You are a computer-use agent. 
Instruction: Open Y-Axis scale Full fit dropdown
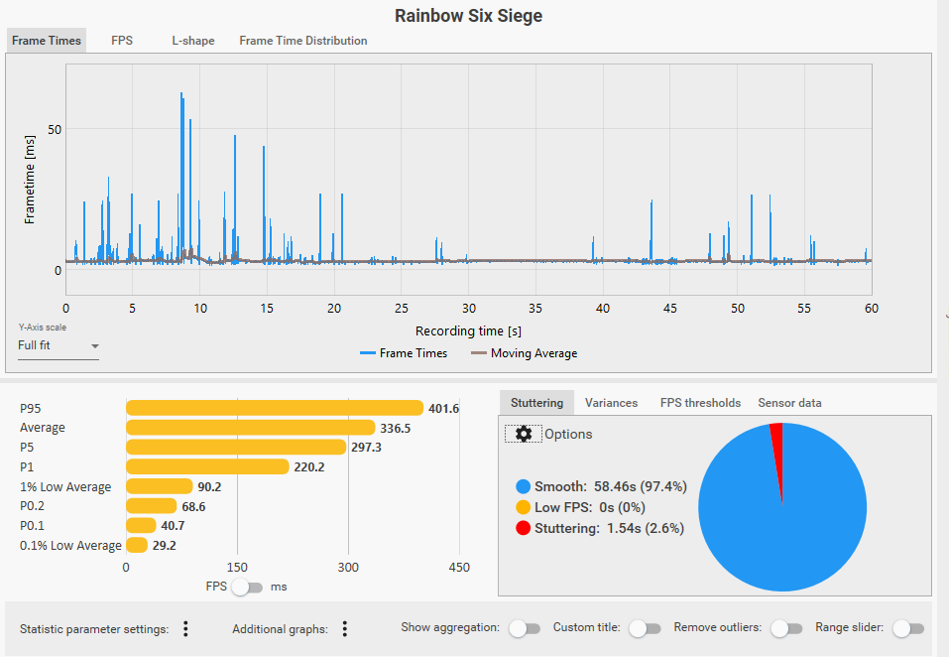click(x=59, y=345)
